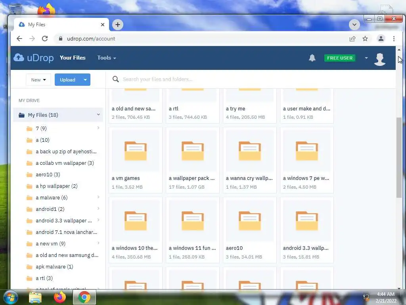This screenshot has width=406, height=305.
Task: Click the 'a try me' folder name
Action: (x=236, y=109)
